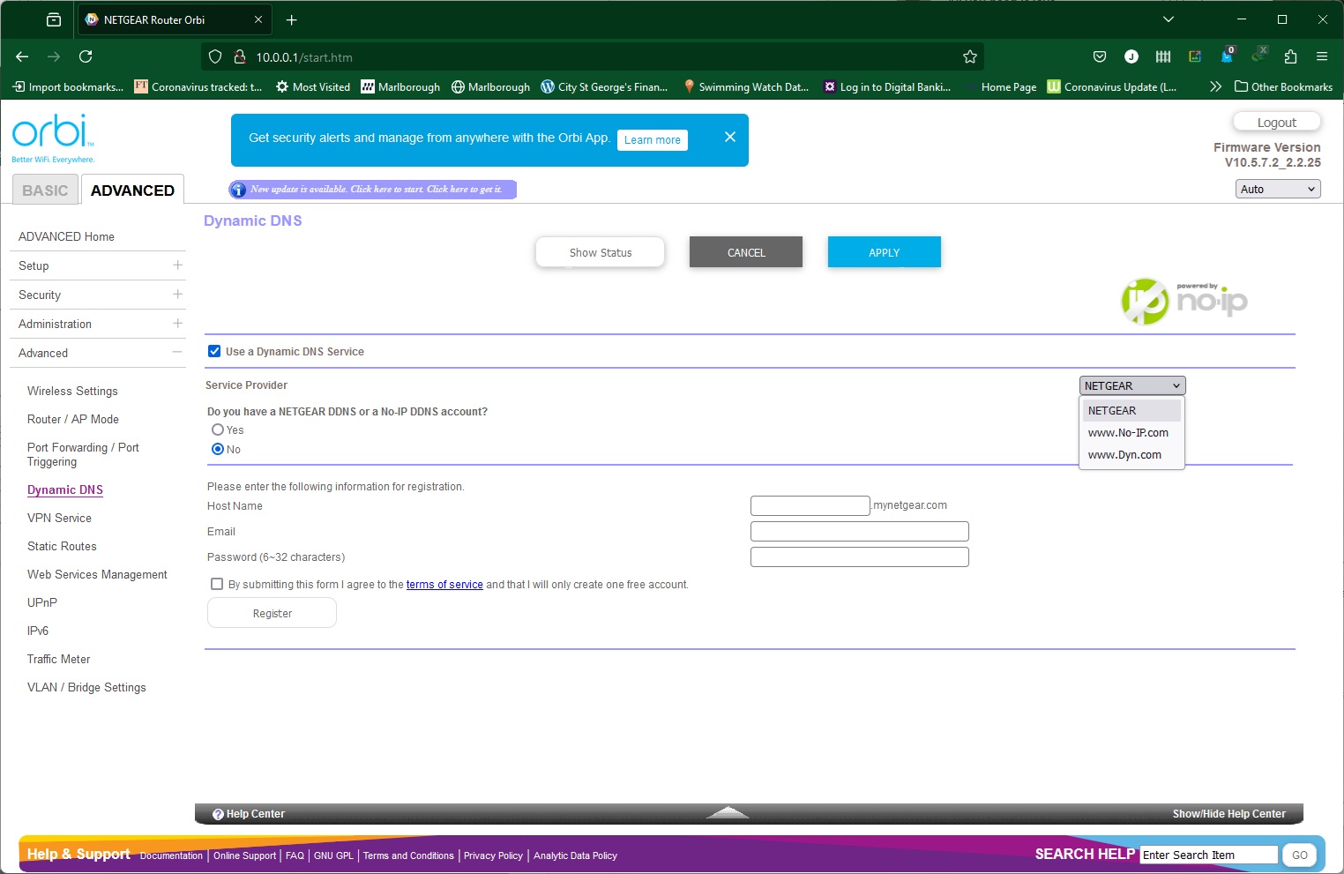Image resolution: width=1344 pixels, height=874 pixels.
Task: Show more bookmarks with the double chevron
Action: (1215, 86)
